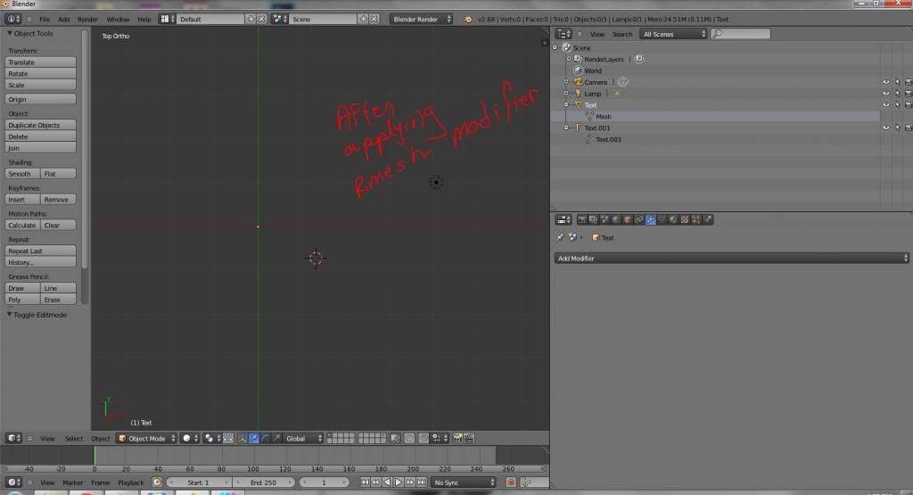
Task: Toggle automatic keyframe record button
Action: click(511, 483)
